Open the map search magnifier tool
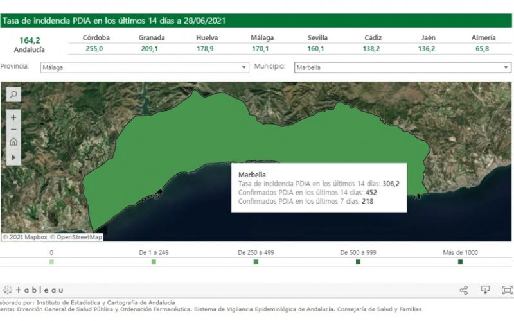 coord(13,94)
